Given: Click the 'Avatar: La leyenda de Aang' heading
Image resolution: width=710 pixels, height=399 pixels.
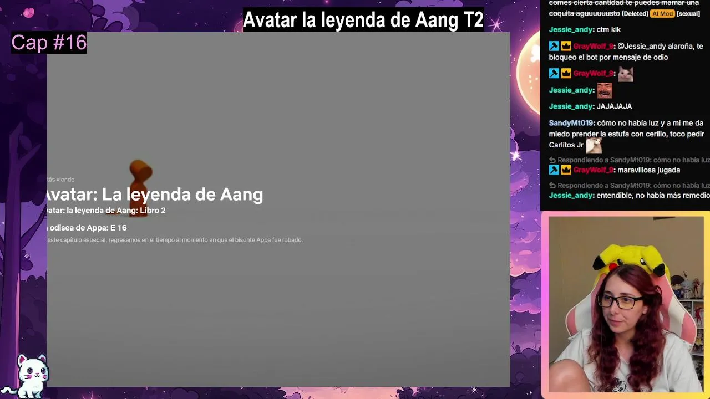Looking at the screenshot, I should (x=155, y=194).
